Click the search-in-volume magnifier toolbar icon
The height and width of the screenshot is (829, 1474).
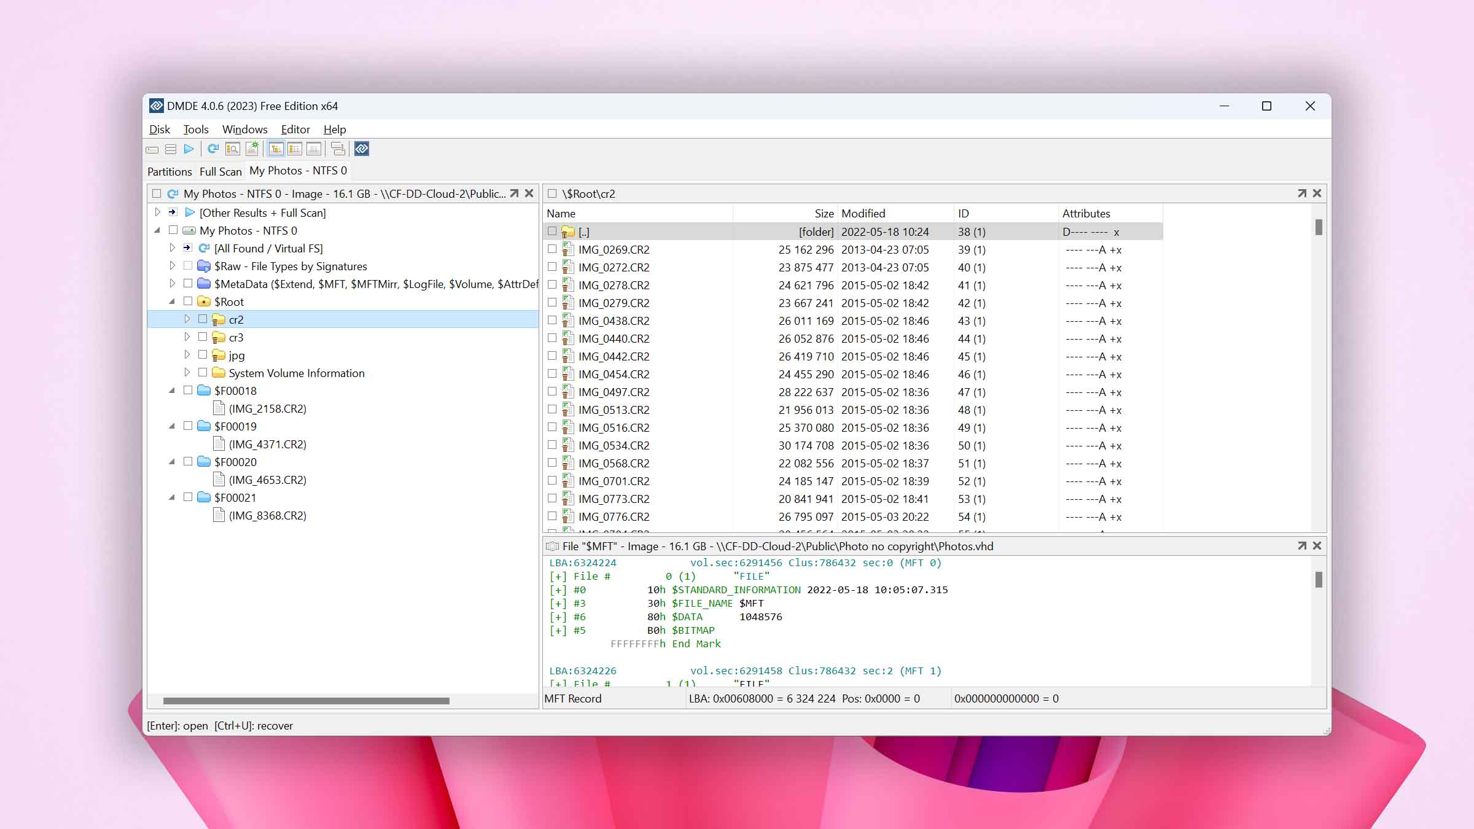[232, 149]
